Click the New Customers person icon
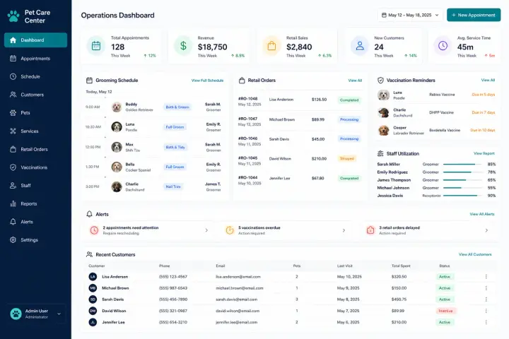509x339 pixels. point(360,46)
